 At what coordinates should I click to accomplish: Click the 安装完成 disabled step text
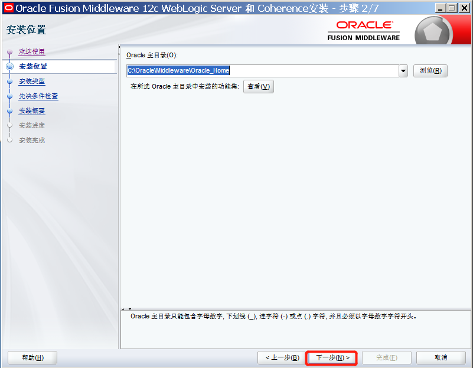(32, 140)
